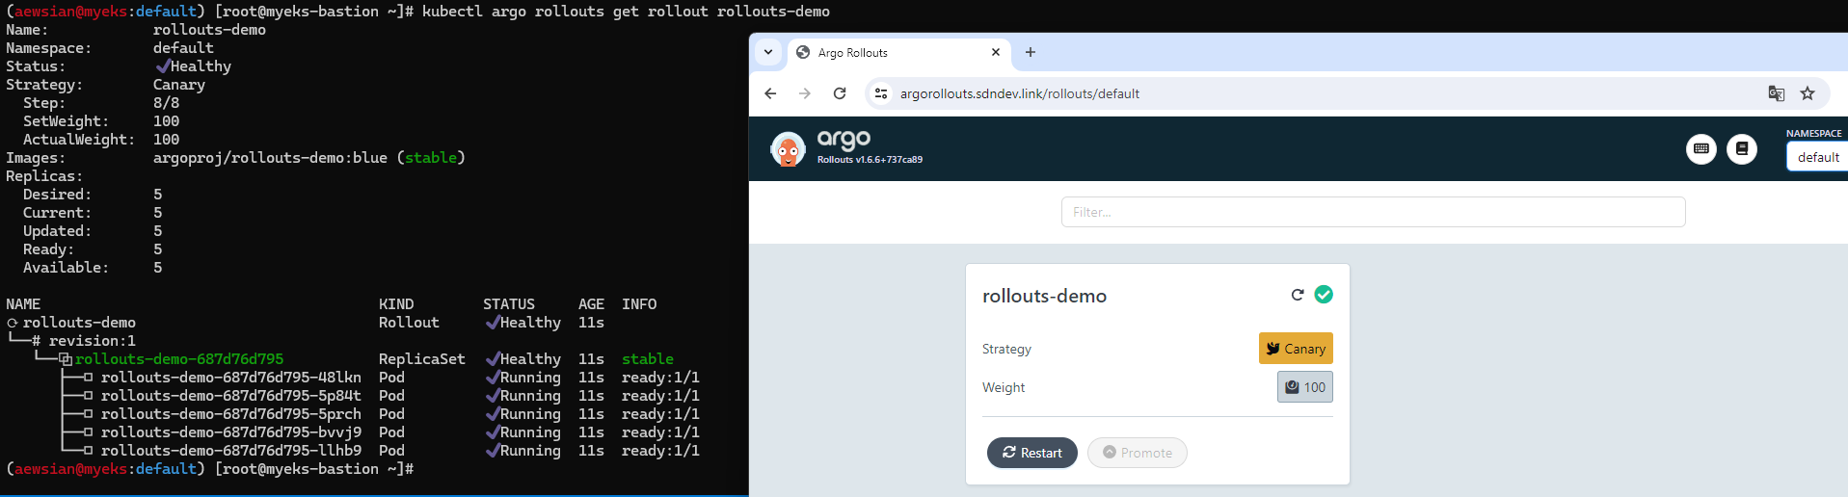The height and width of the screenshot is (497, 1848).
Task: Click the 'Healthy' value beside Status in terminal
Action: [x=201, y=66]
